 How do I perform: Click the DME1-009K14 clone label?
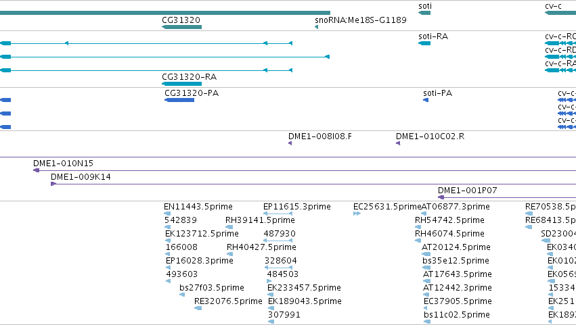(81, 177)
